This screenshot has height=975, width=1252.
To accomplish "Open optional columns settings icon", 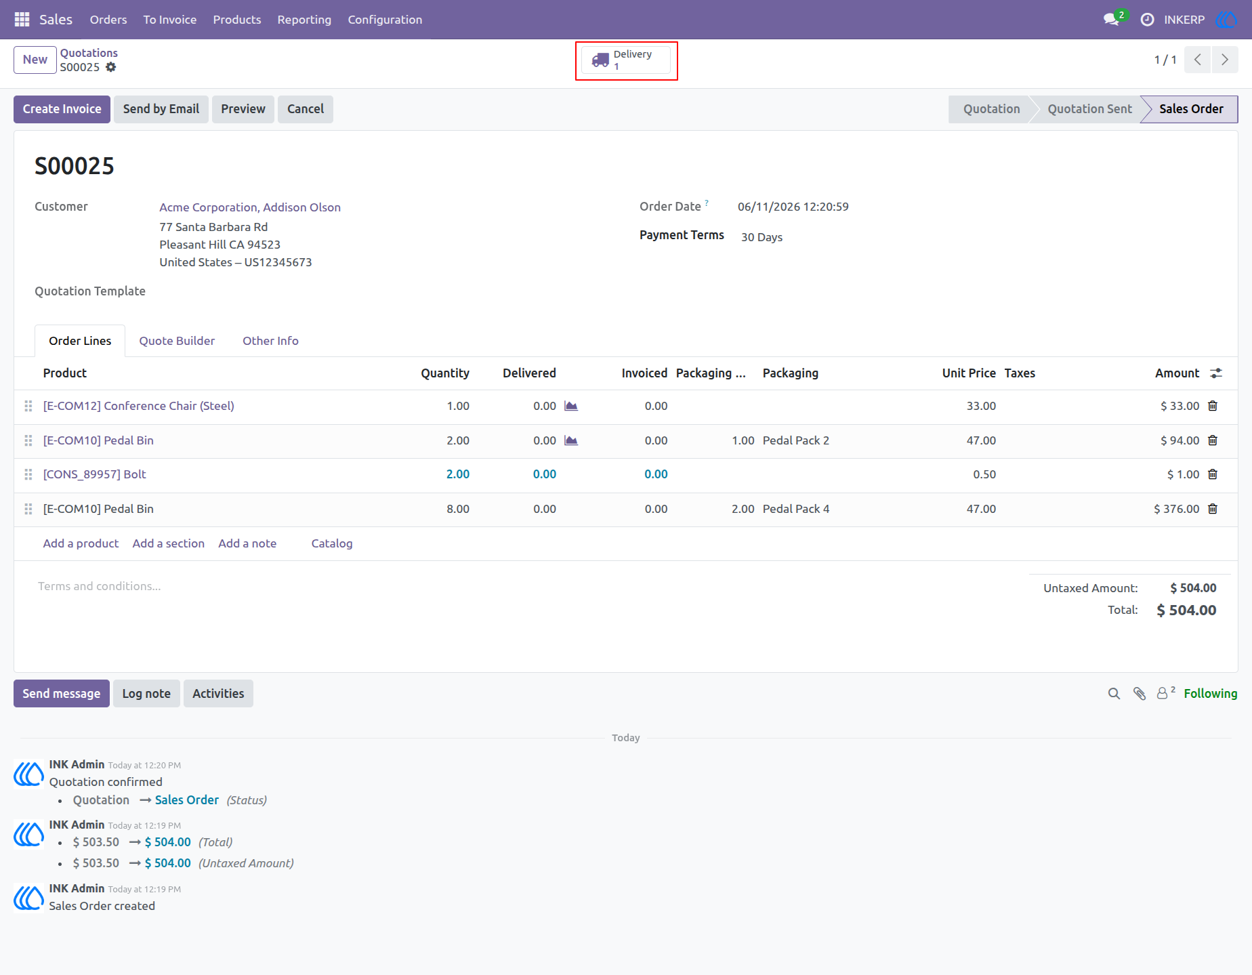I will pos(1216,373).
